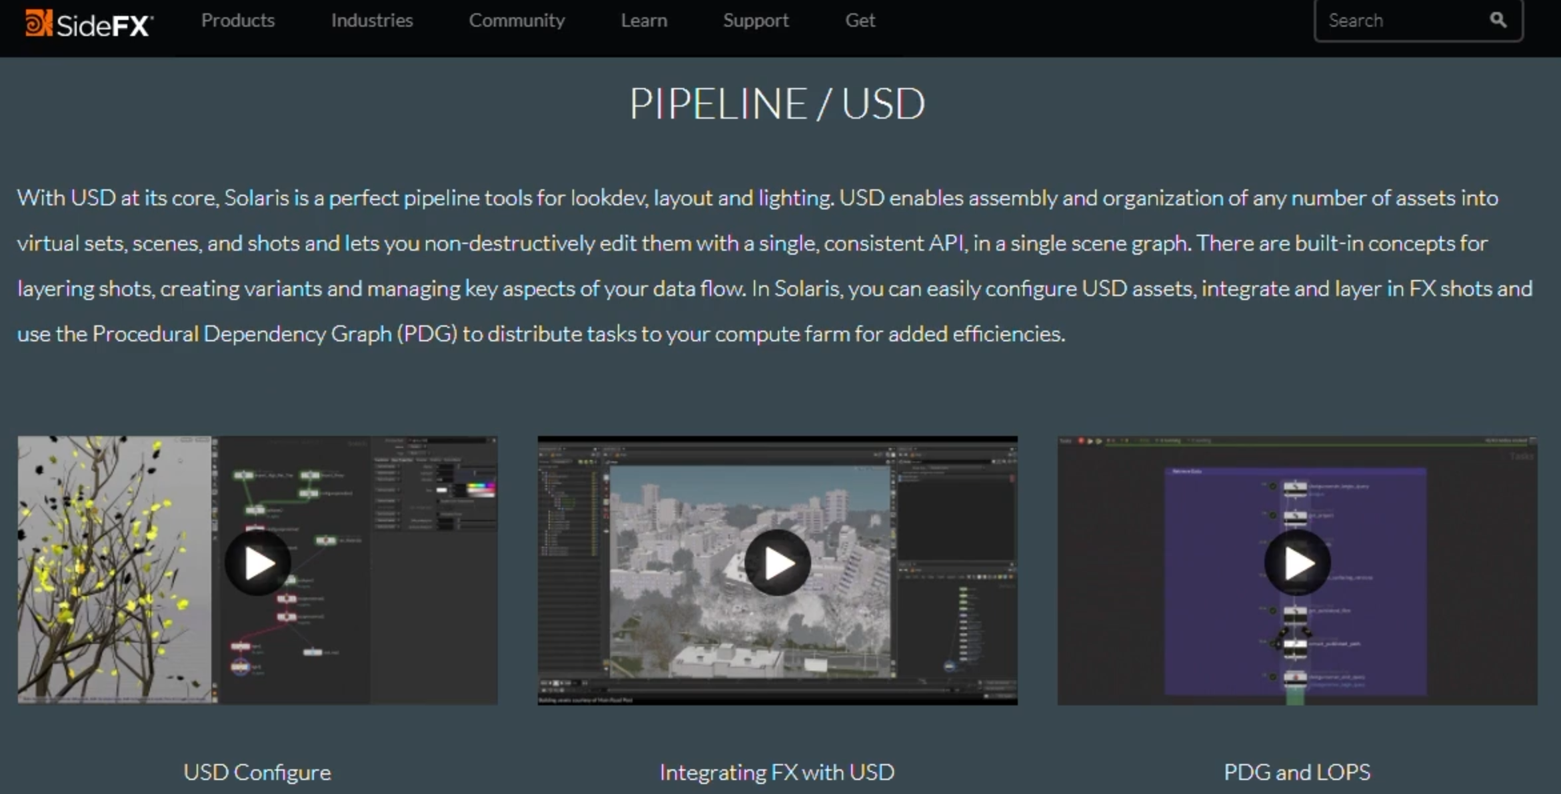
Task: Open the Industries menu
Action: point(372,21)
